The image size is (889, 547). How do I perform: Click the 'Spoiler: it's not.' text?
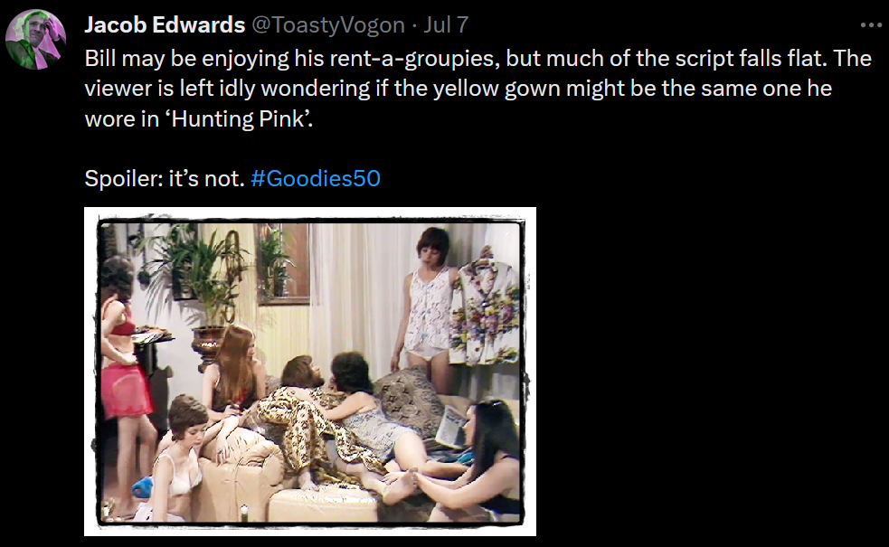(x=165, y=178)
